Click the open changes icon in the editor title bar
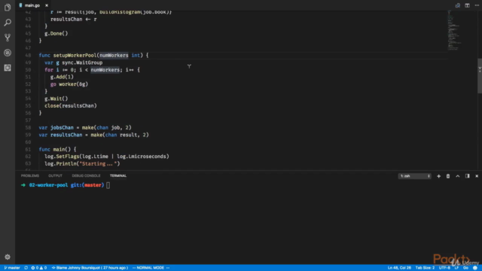This screenshot has width=482, height=271. (x=457, y=5)
